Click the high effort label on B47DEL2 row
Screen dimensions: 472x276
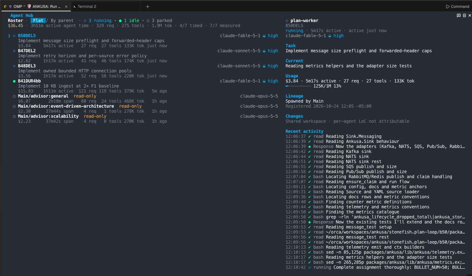tap(273, 51)
